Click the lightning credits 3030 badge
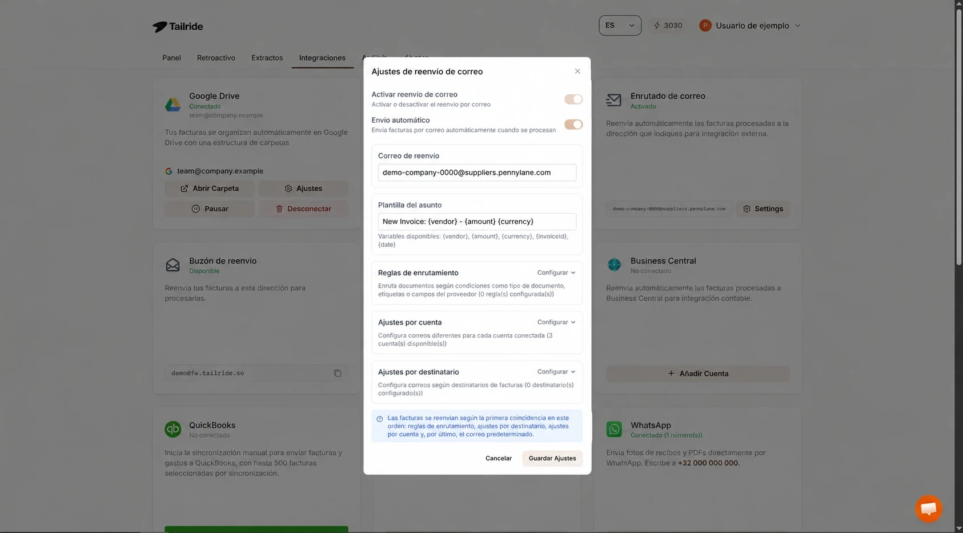This screenshot has width=963, height=533. click(x=668, y=26)
